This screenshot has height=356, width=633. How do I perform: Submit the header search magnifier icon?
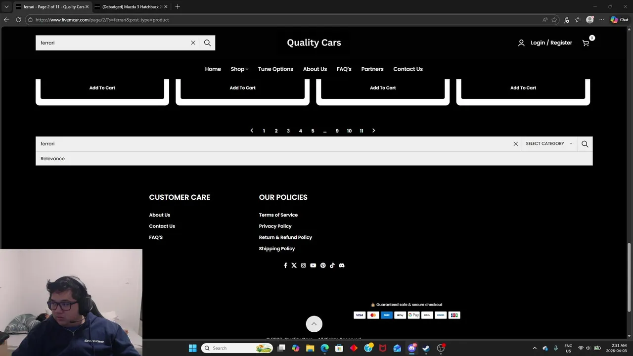pyautogui.click(x=207, y=43)
